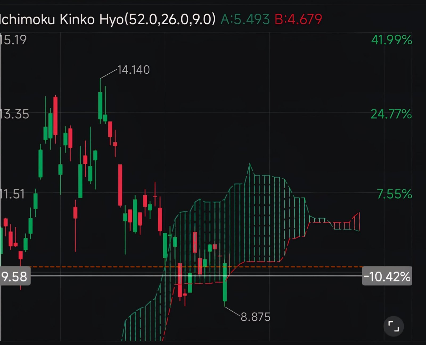Click the 14.140 high price annotation

tap(133, 70)
